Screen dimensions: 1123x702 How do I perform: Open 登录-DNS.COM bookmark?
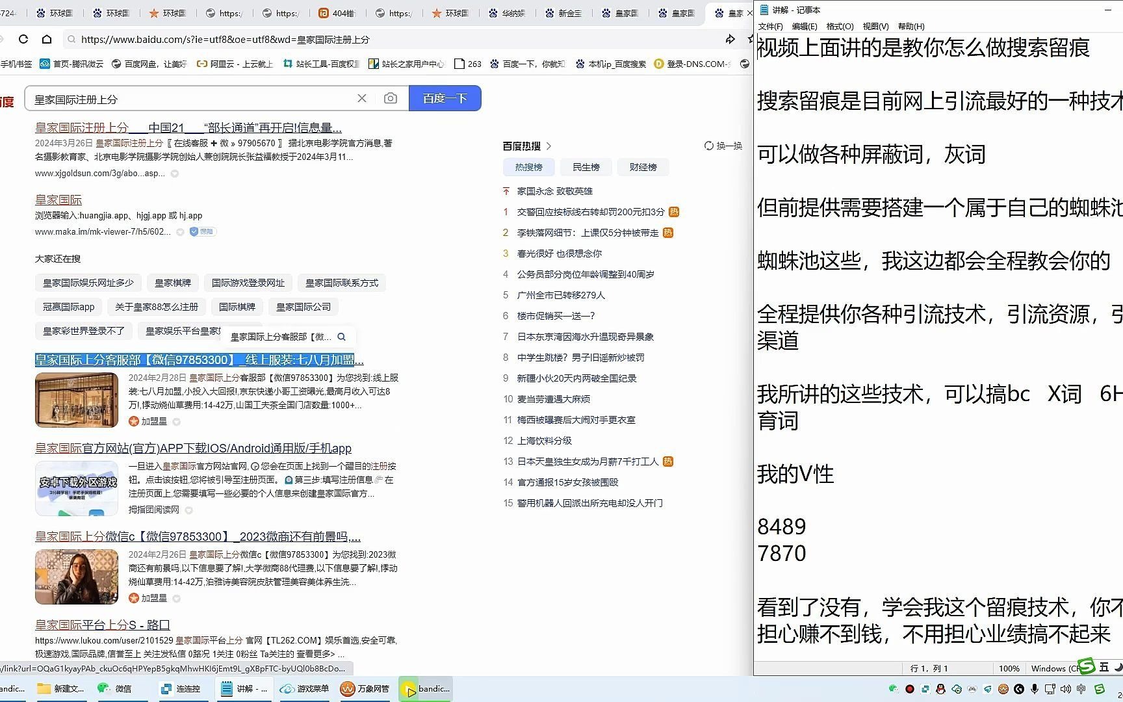click(x=692, y=64)
